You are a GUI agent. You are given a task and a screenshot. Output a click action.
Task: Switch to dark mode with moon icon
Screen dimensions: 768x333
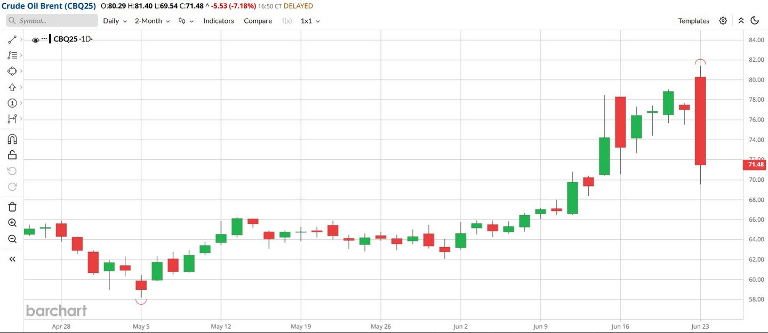[755, 21]
